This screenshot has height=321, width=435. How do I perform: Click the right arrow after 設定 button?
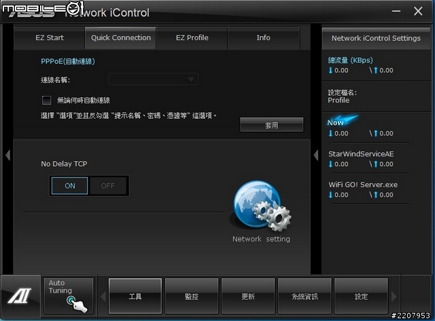click(x=394, y=297)
